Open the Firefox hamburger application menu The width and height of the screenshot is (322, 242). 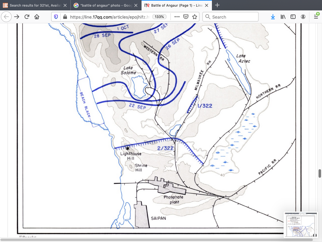click(x=316, y=17)
